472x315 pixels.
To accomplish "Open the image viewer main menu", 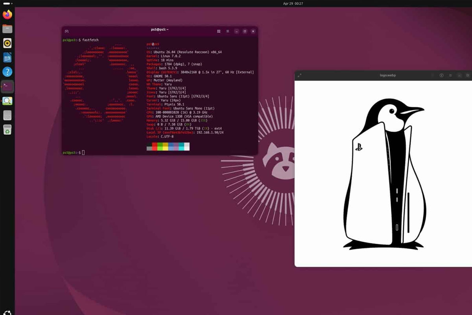I will (450, 75).
